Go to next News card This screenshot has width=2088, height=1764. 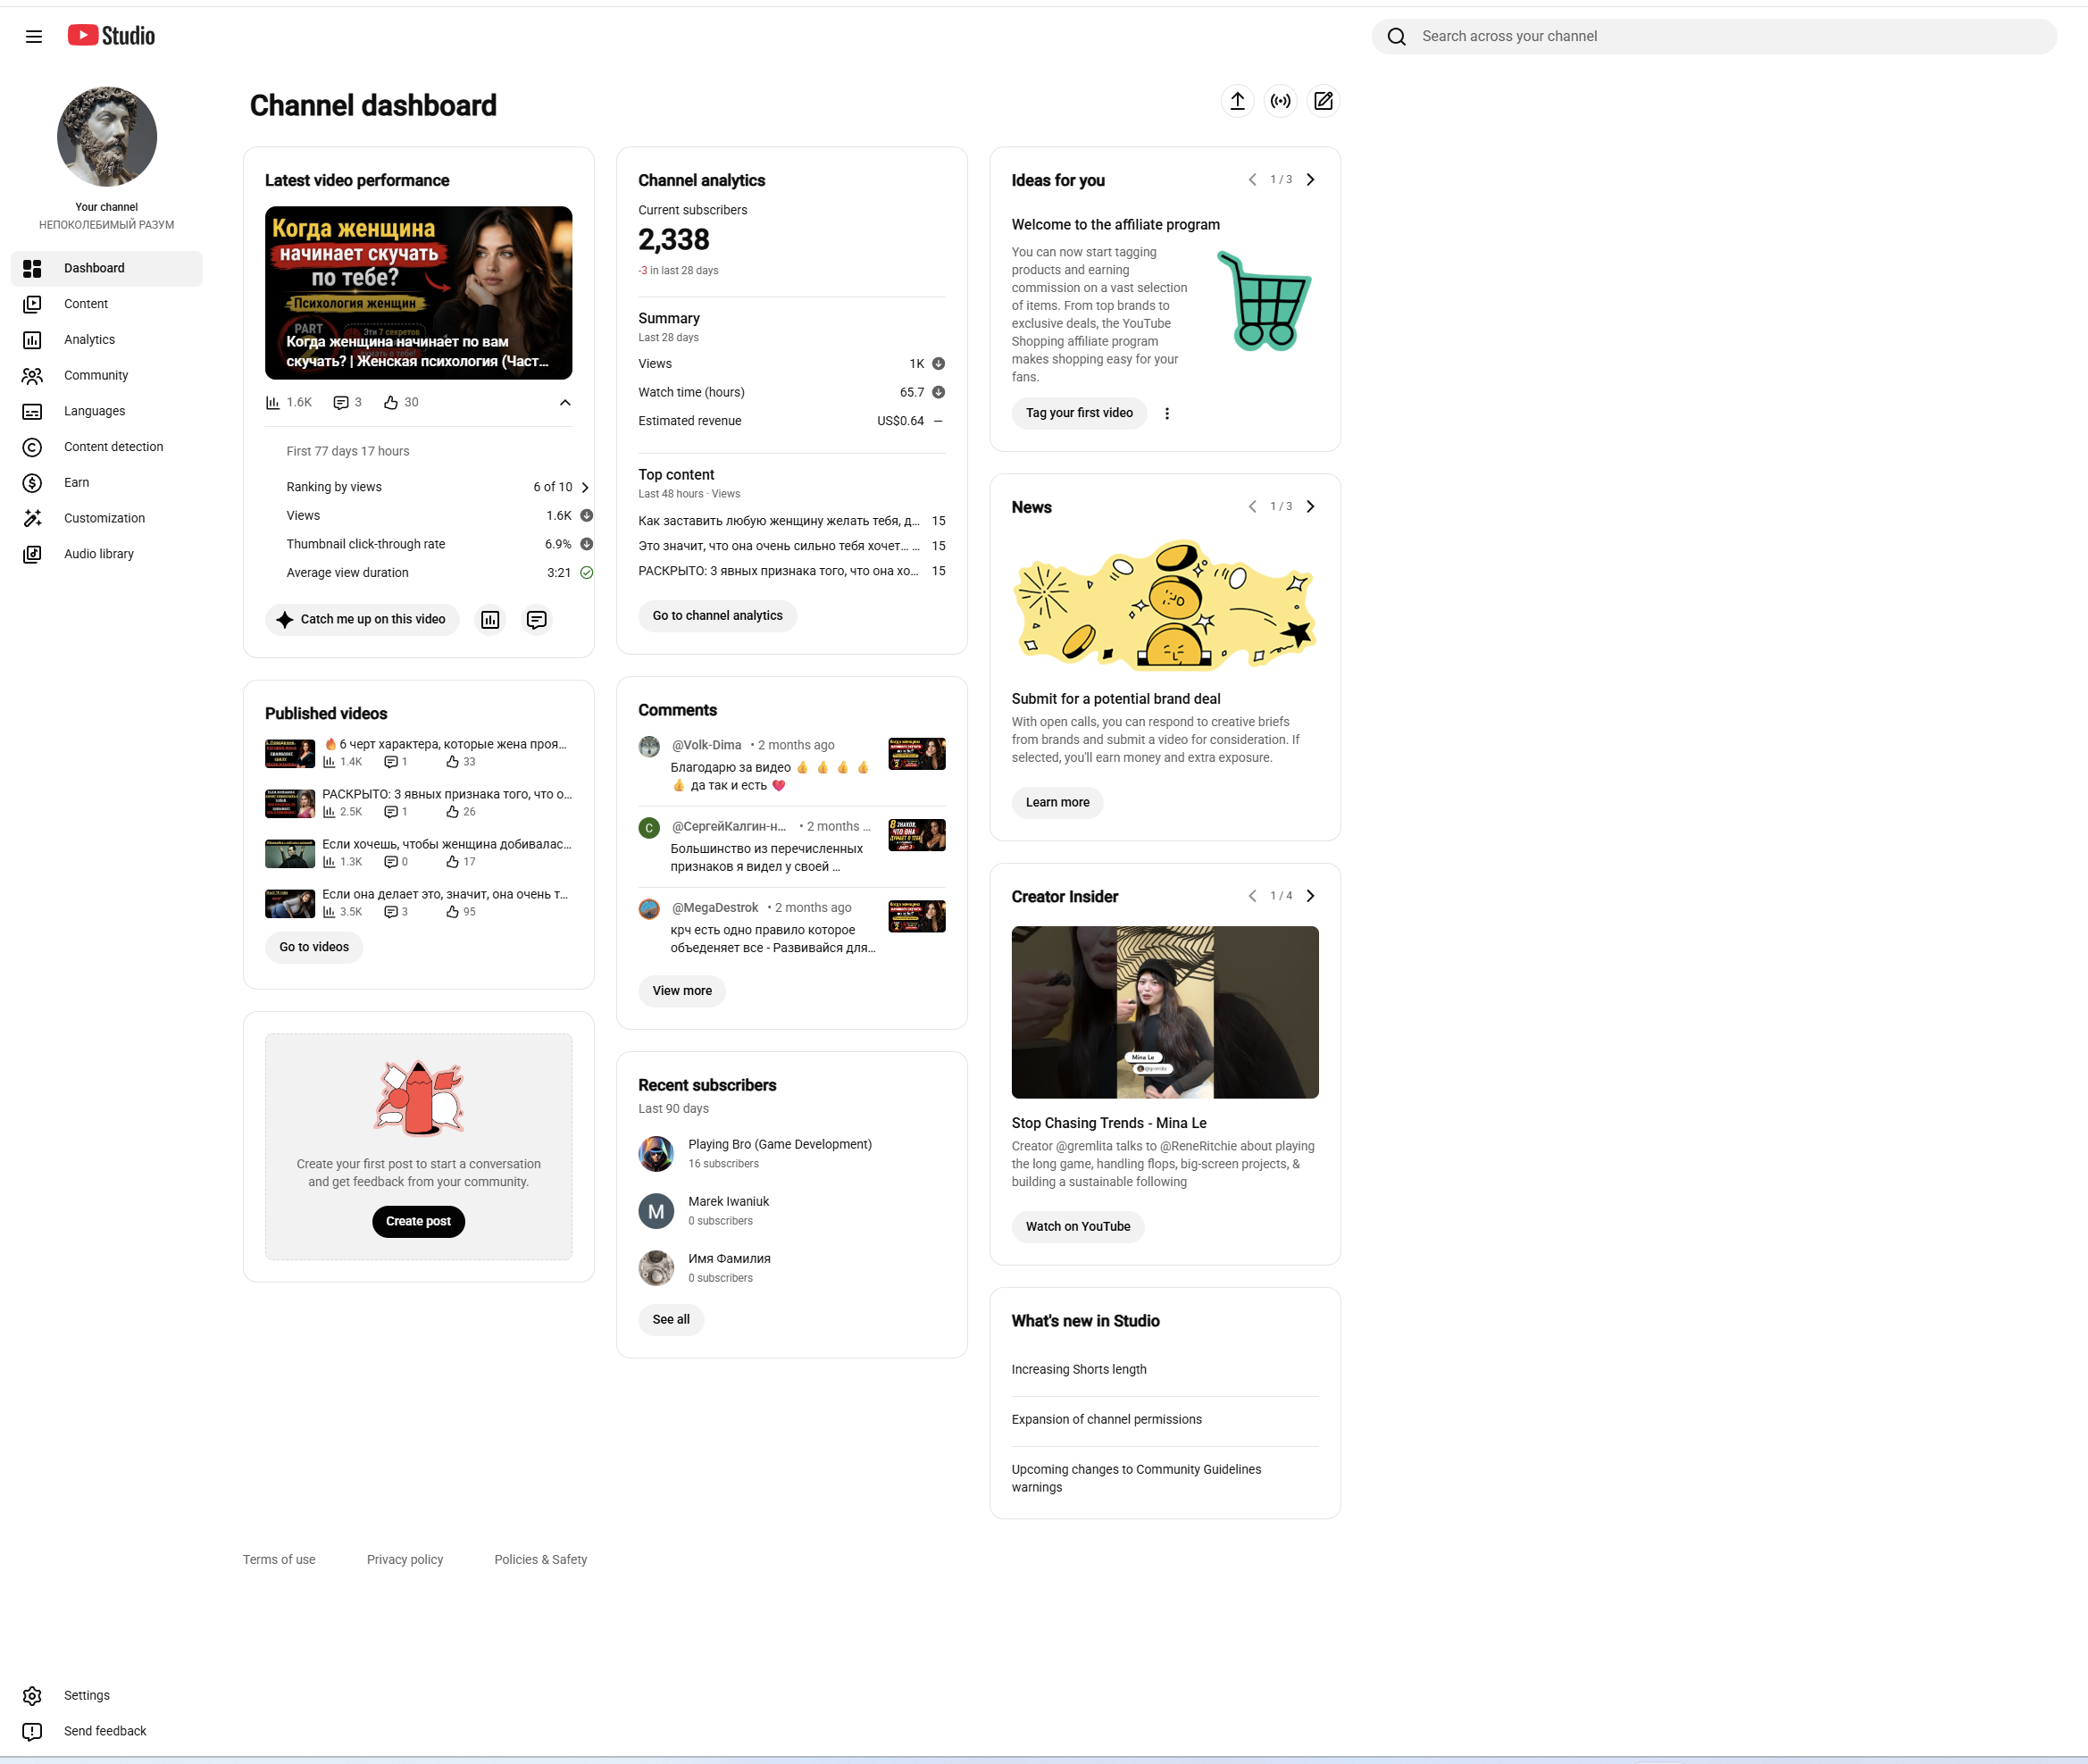pyautogui.click(x=1310, y=507)
